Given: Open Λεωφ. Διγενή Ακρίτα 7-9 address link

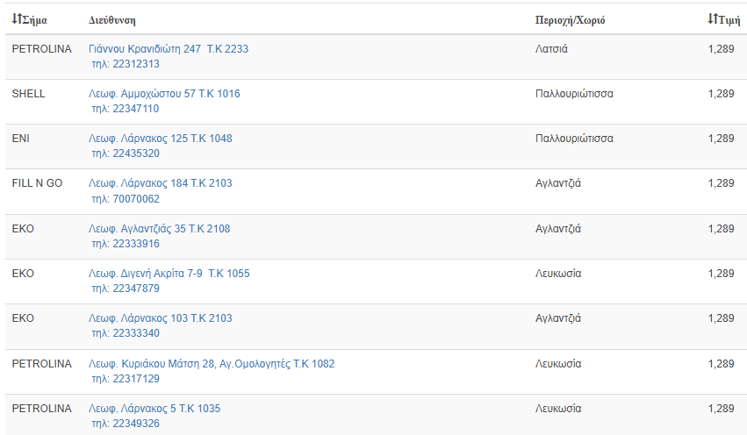Looking at the screenshot, I should 169,274.
